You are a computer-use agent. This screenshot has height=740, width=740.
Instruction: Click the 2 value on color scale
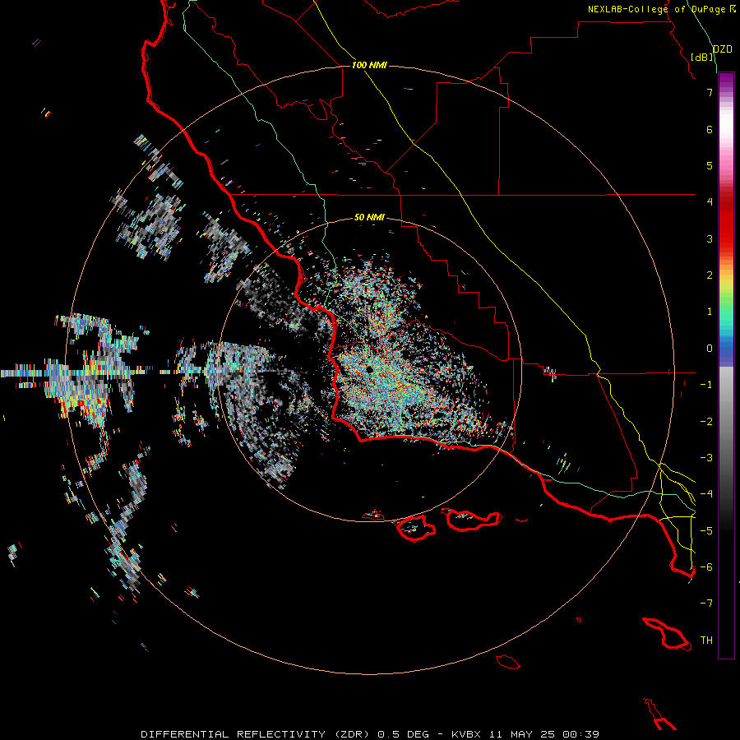tap(710, 275)
